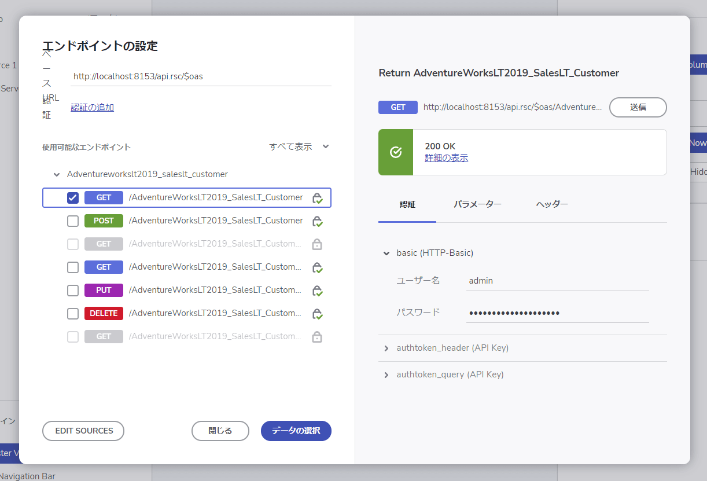Click the 送信 send button
Viewport: 707px width, 481px height.
[638, 107]
